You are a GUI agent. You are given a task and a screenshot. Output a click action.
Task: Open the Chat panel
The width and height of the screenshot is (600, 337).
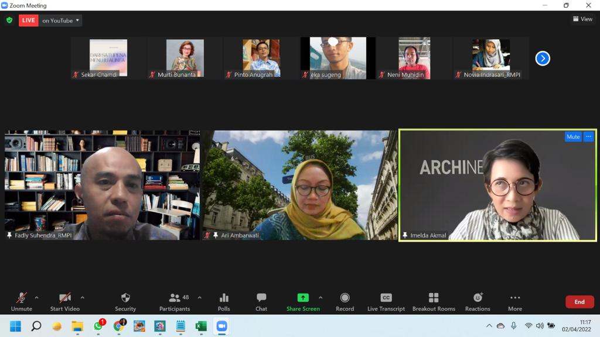point(261,298)
